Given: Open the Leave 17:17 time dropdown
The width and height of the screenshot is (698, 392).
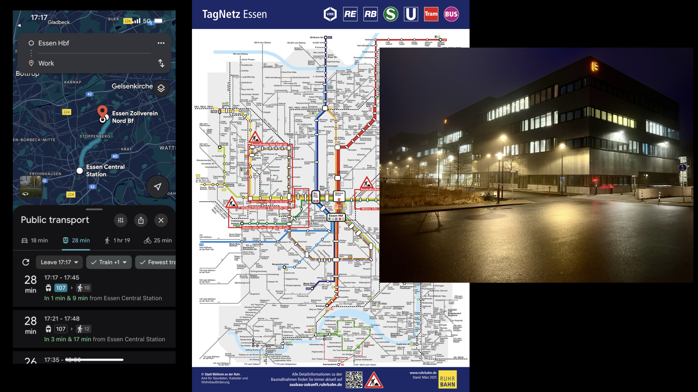Looking at the screenshot, I should click(59, 262).
